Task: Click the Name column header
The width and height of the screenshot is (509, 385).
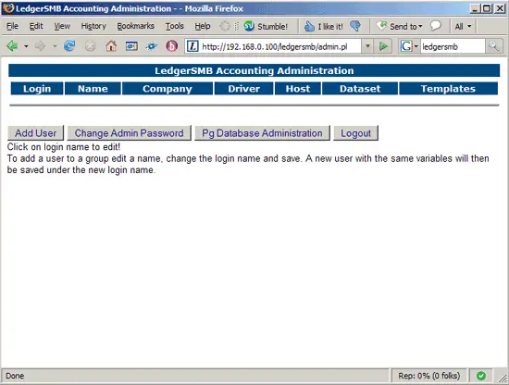Action: coord(93,89)
